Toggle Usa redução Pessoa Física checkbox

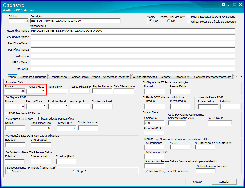40,119
